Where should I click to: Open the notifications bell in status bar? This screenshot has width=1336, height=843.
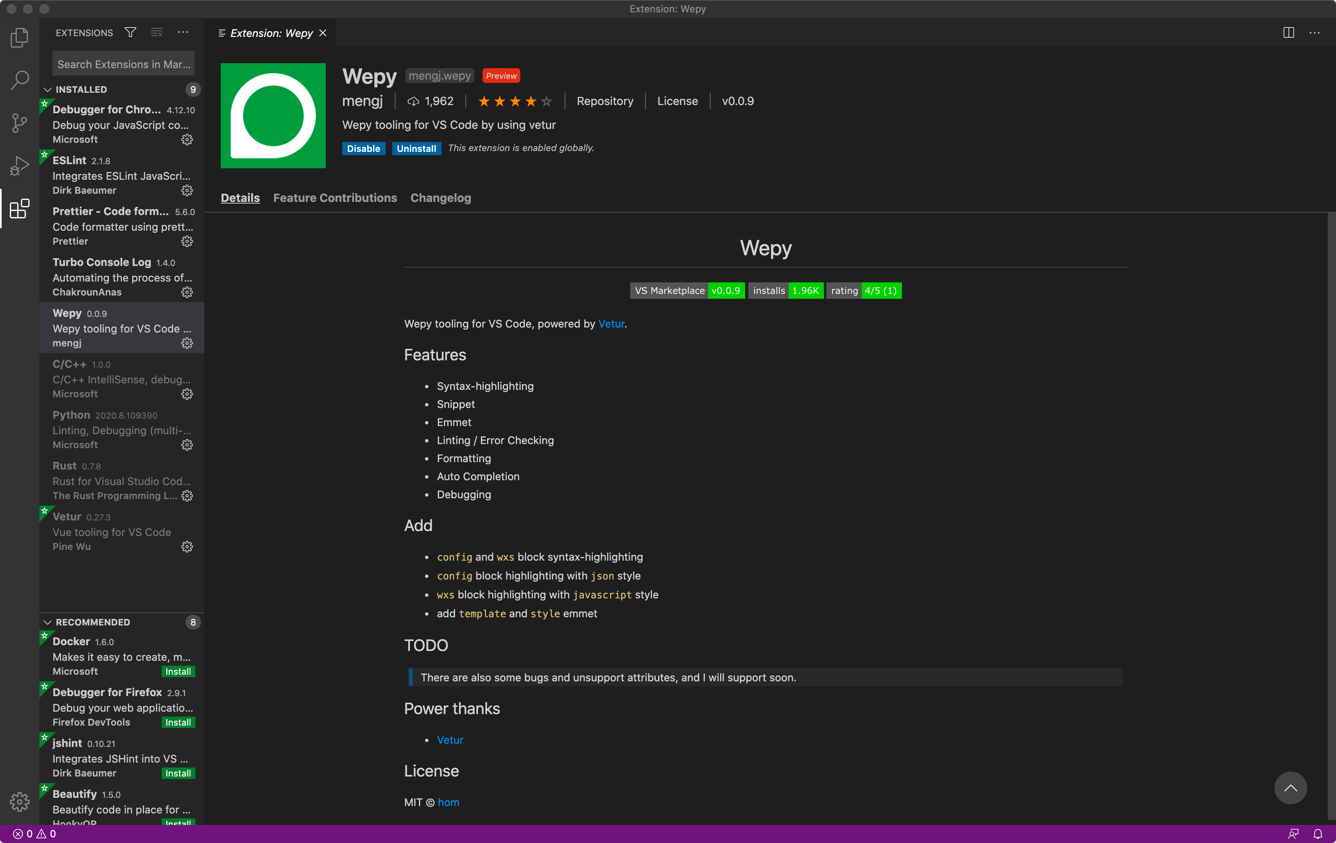1318,834
